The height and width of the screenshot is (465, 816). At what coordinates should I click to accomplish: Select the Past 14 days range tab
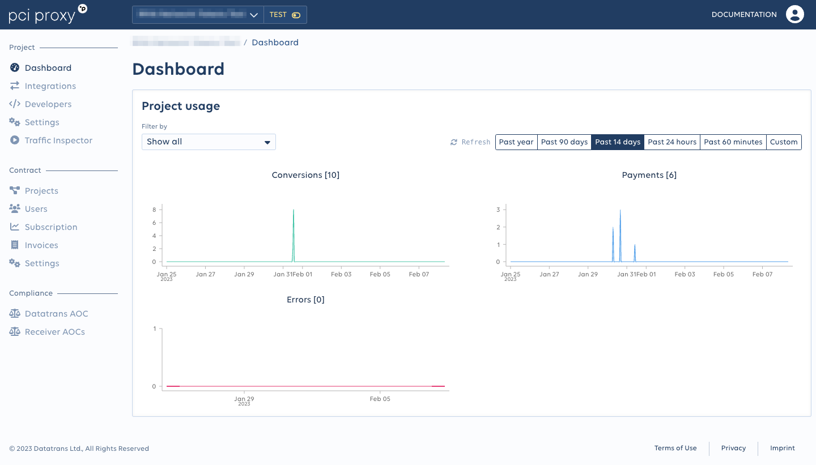(x=618, y=142)
